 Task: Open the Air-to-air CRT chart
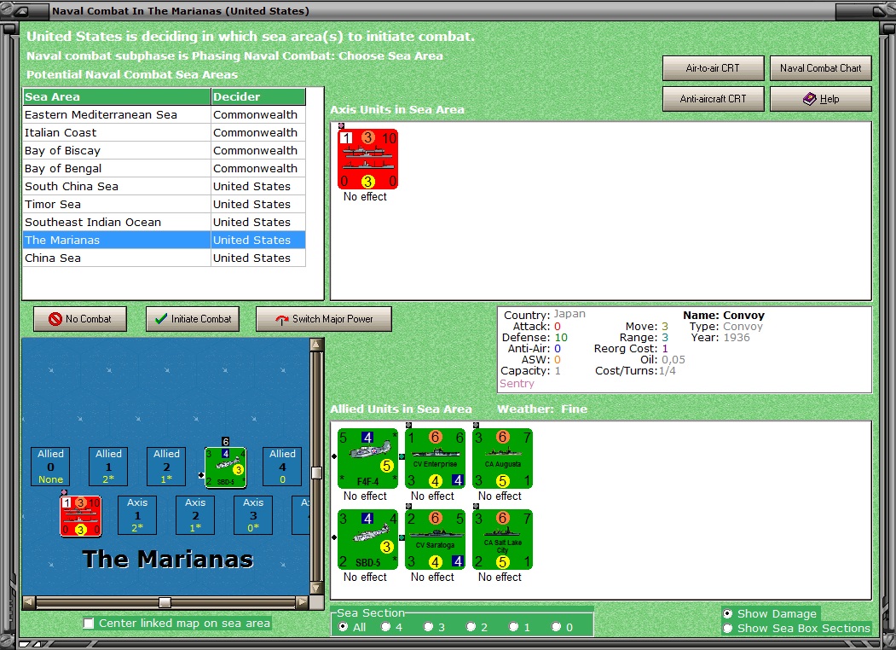point(714,68)
